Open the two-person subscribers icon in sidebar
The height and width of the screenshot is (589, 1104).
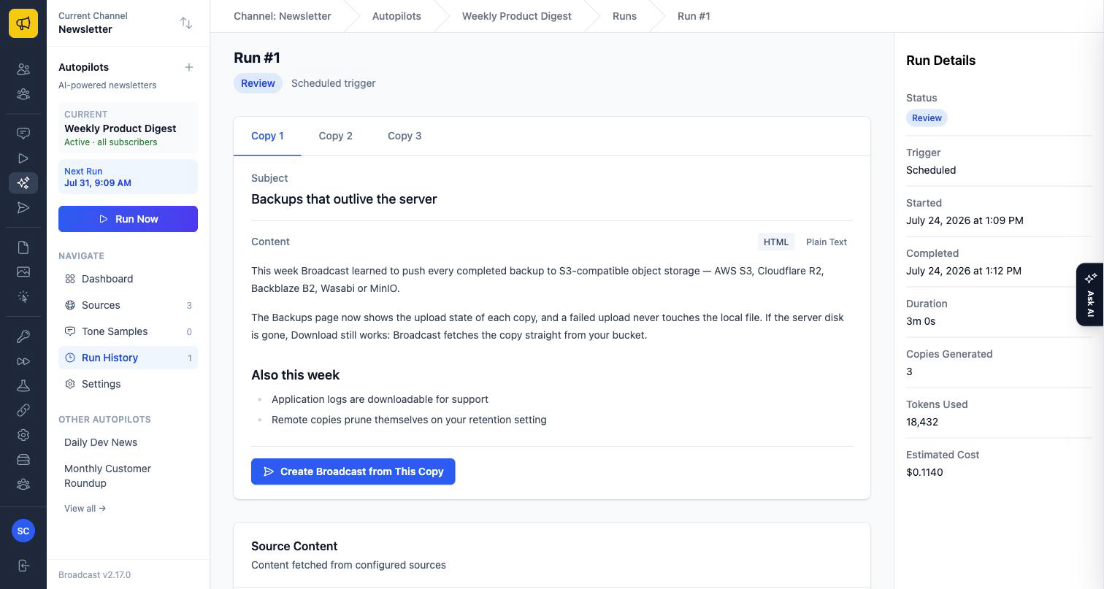click(23, 69)
